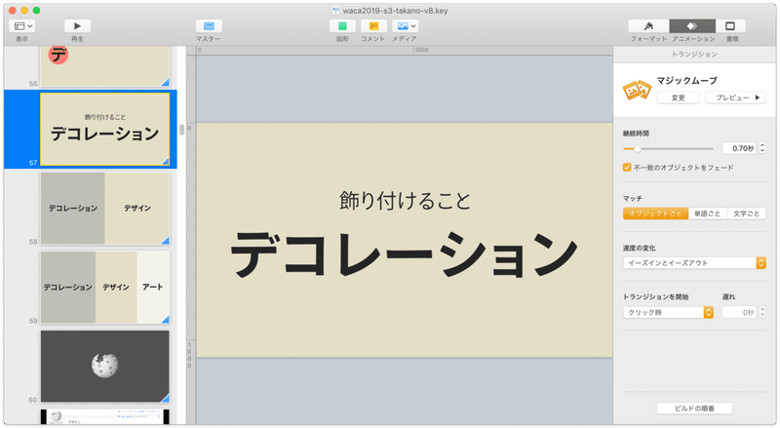Select slide 59 thumbnail
The image size is (780, 428).
pyautogui.click(x=105, y=288)
